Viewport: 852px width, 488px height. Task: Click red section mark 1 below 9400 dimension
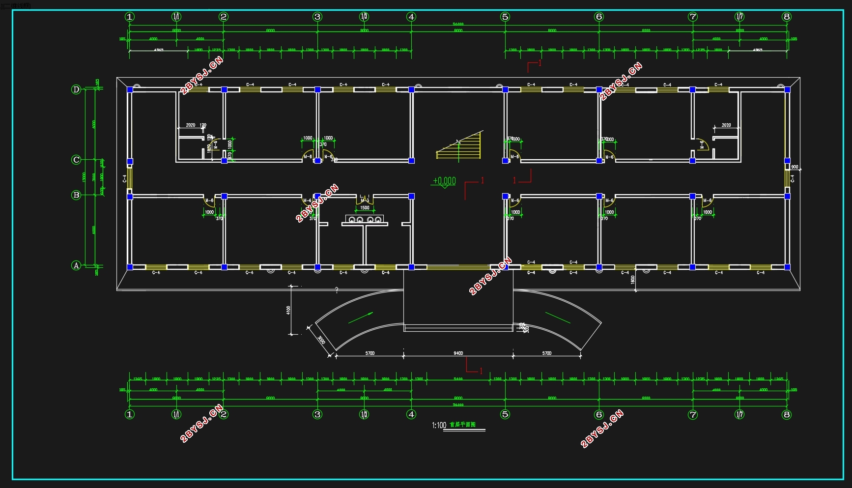point(481,371)
